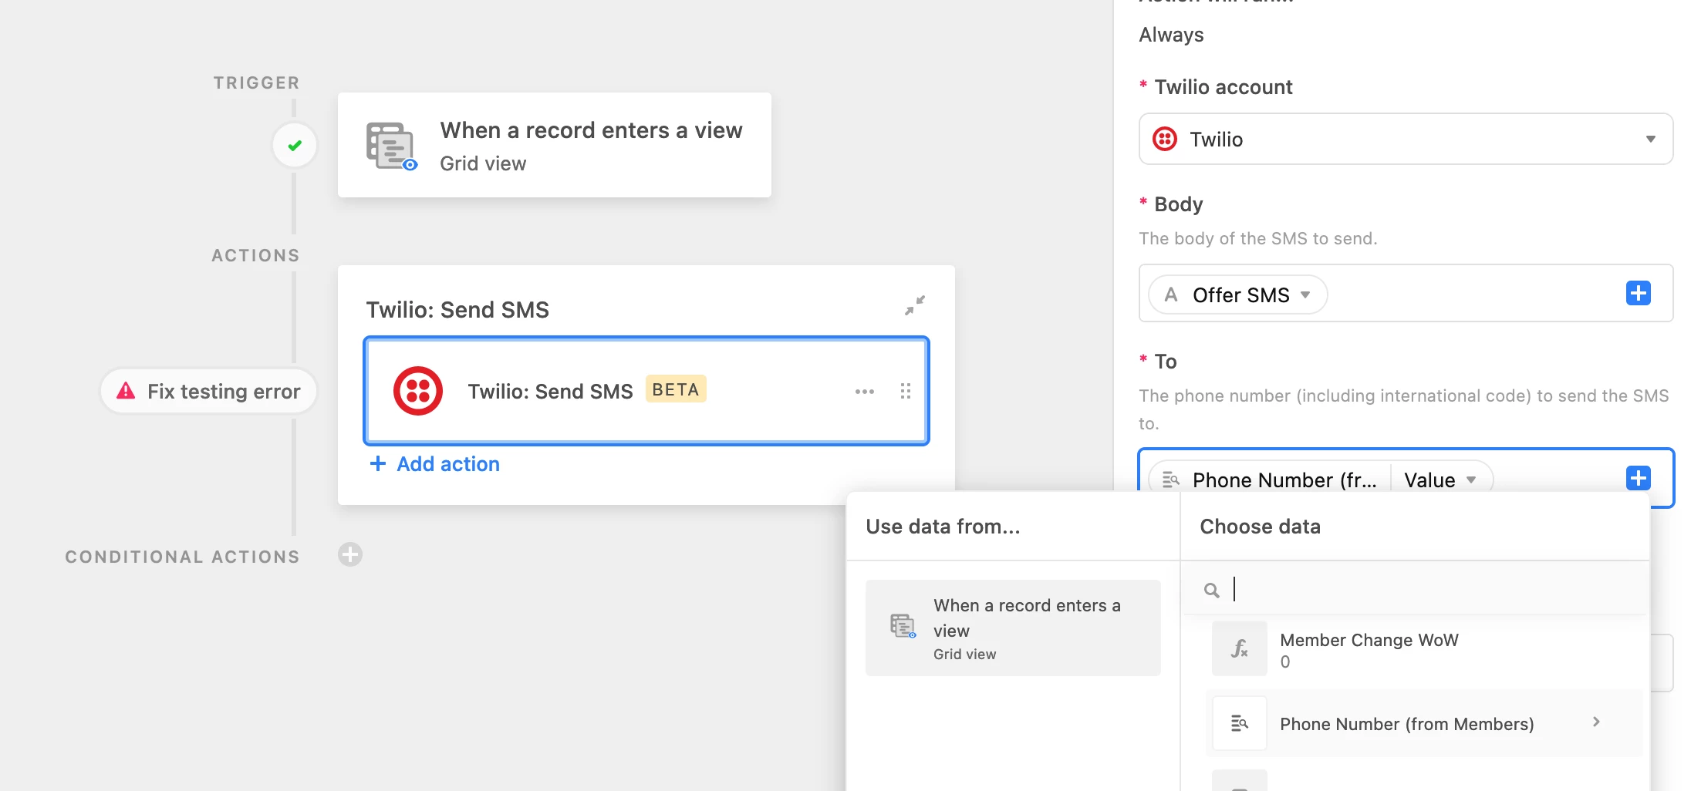This screenshot has width=1691, height=791.
Task: Click the formula fx icon
Action: tap(1240, 648)
